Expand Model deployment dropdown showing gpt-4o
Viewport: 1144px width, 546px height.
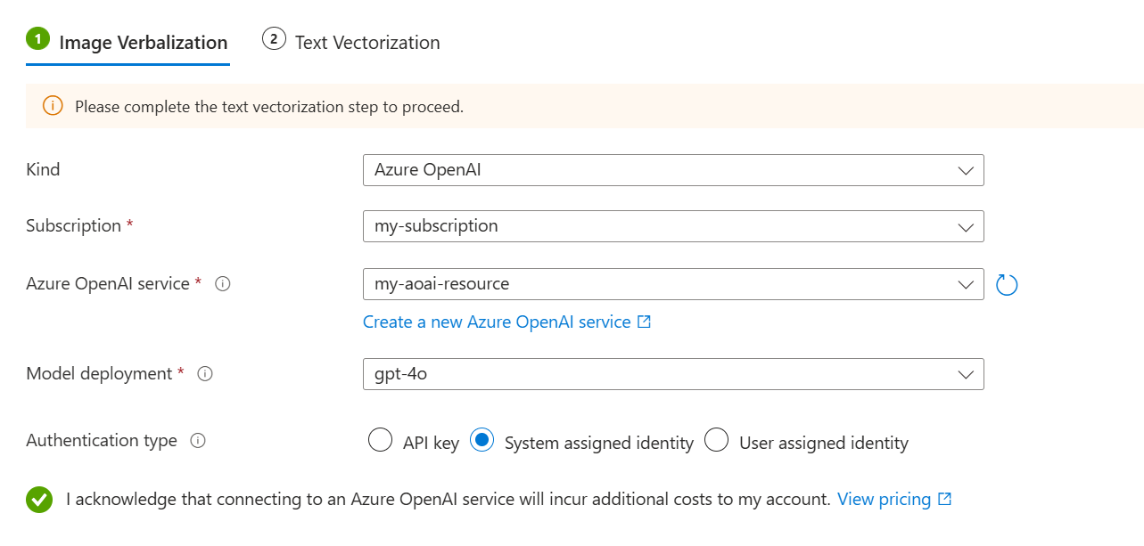pos(673,374)
